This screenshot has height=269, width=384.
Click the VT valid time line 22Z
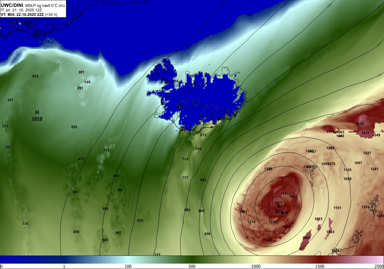(x=29, y=14)
